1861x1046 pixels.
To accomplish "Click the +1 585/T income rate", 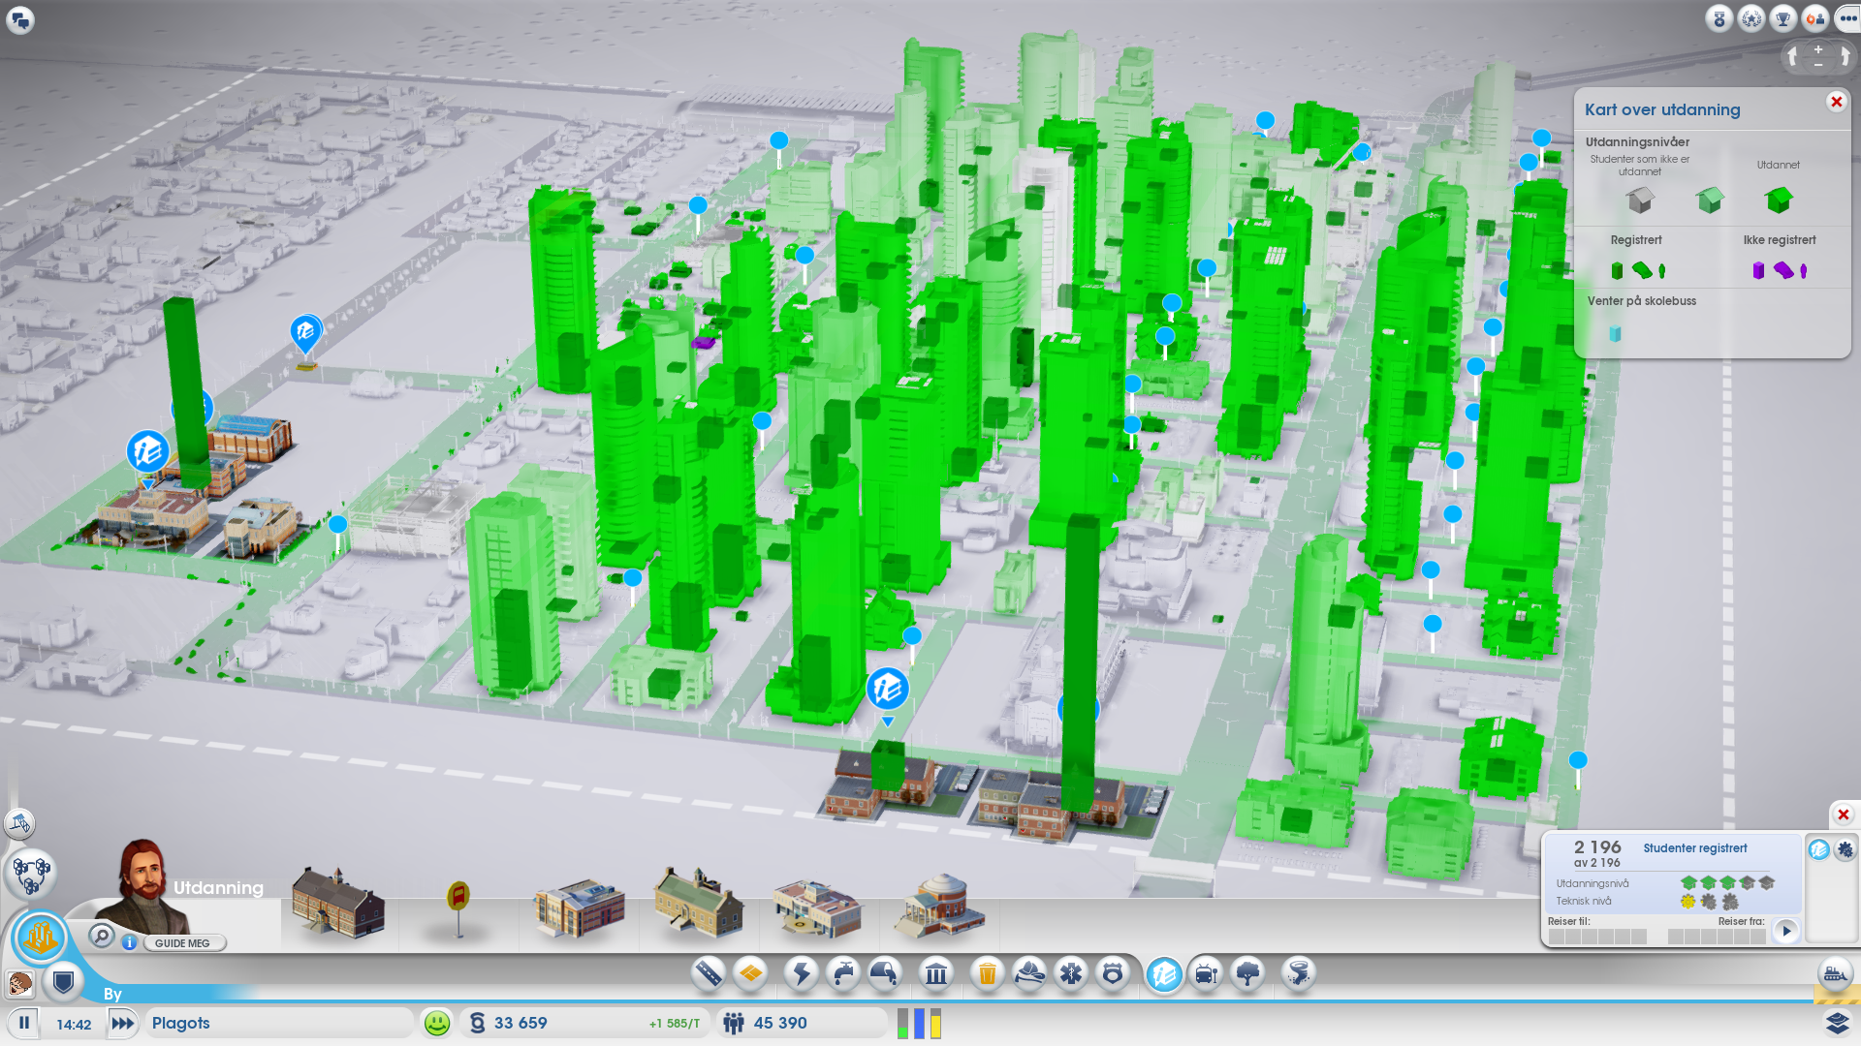I will point(674,1024).
